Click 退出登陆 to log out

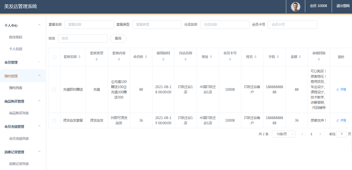[x=343, y=6]
